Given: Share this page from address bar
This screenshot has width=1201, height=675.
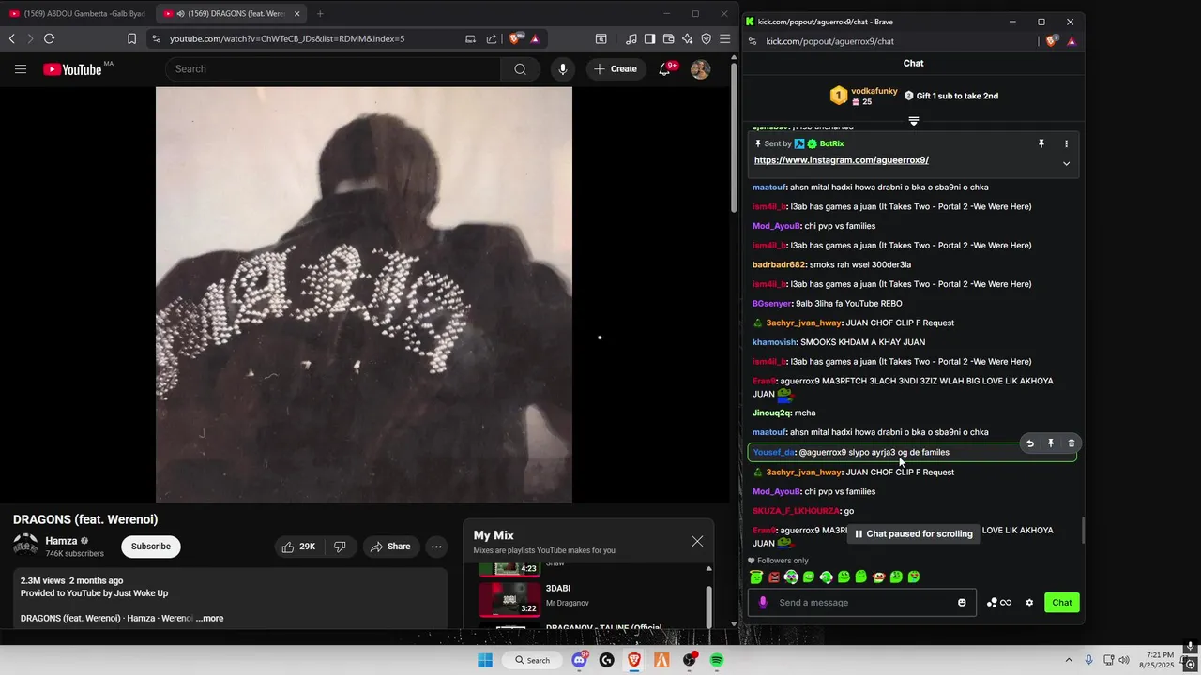Looking at the screenshot, I should (x=491, y=38).
